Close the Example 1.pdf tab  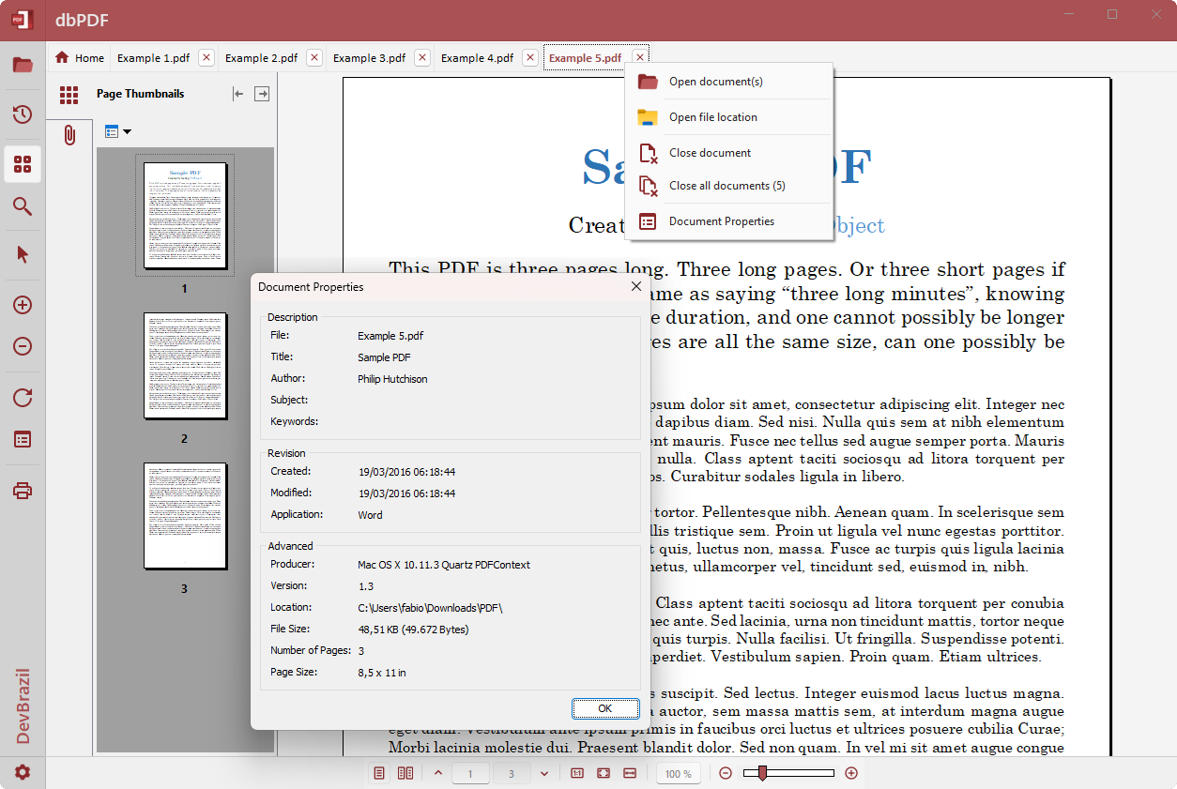point(206,57)
